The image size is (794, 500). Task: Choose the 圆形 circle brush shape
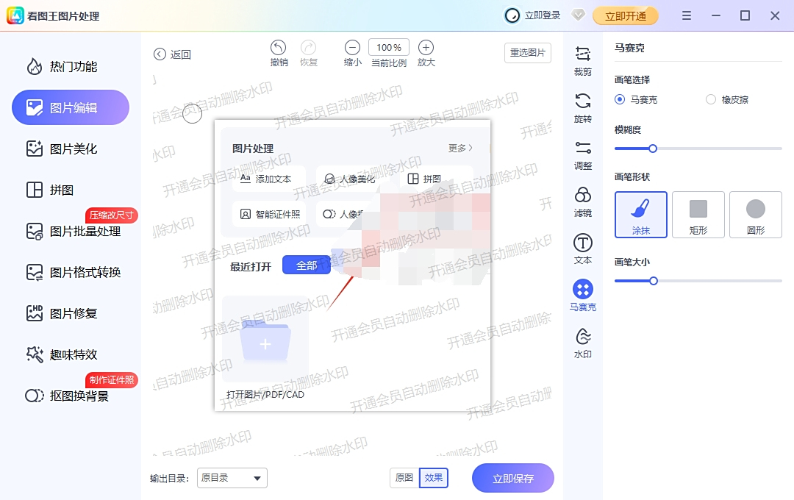(755, 215)
